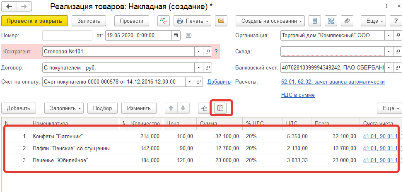Click quantity cell 214,000

(x=145, y=136)
